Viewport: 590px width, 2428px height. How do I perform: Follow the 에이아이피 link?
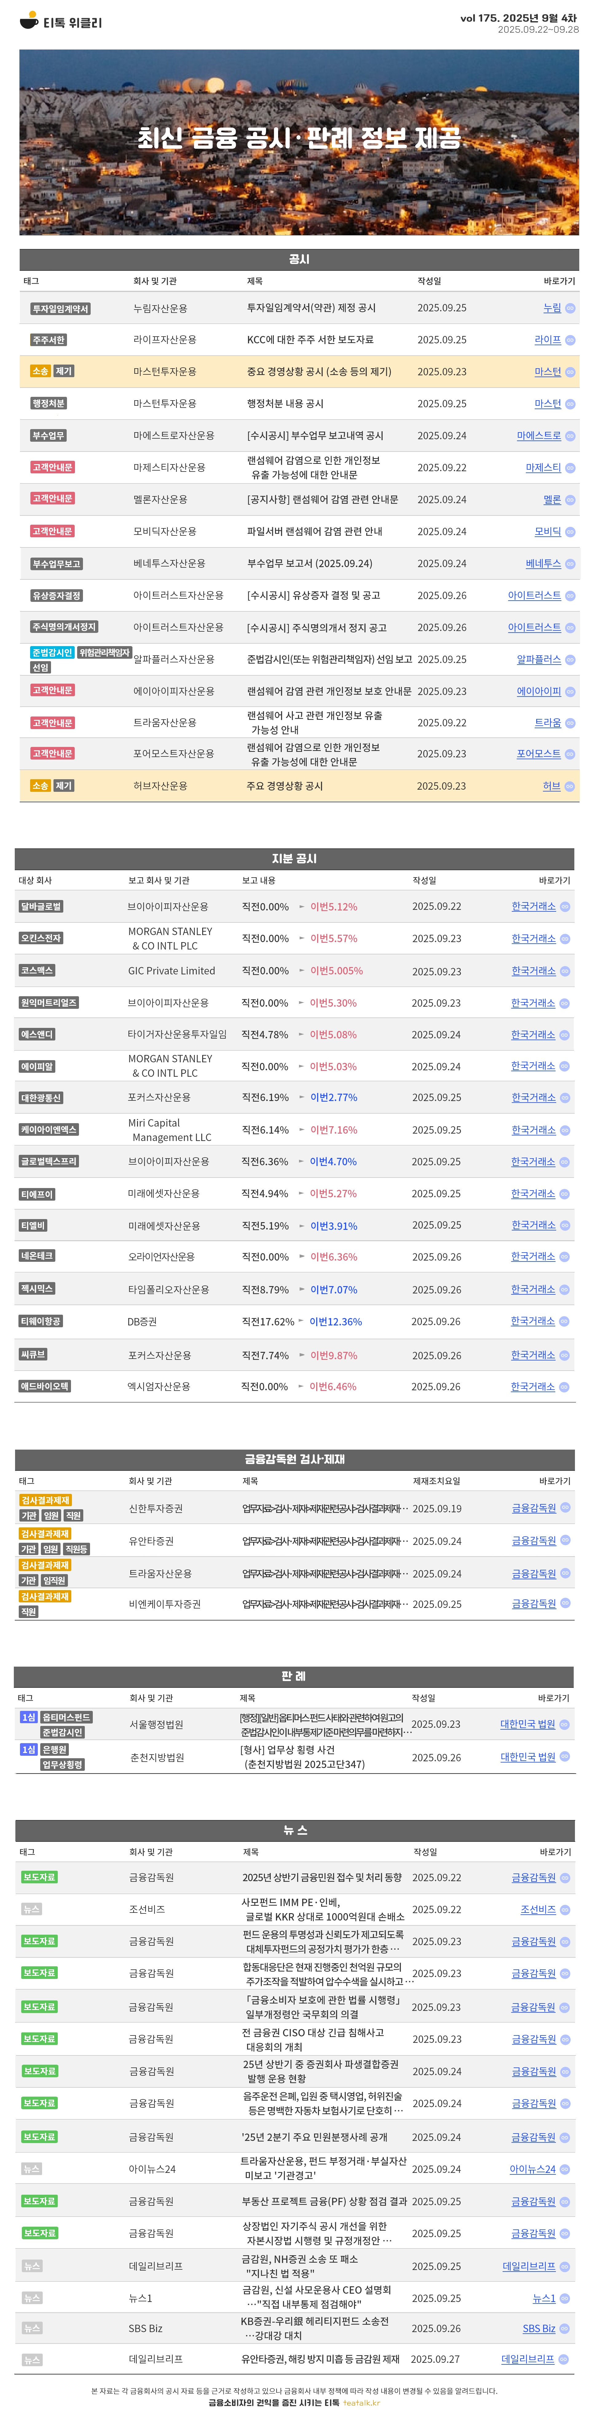[x=538, y=692]
